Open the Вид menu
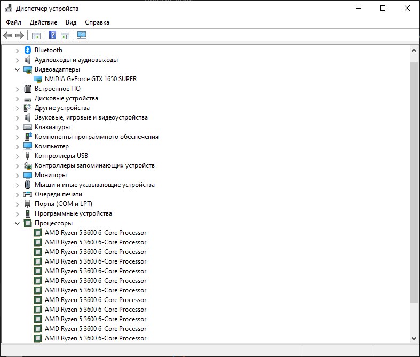Image resolution: width=420 pixels, height=357 pixels. [71, 22]
